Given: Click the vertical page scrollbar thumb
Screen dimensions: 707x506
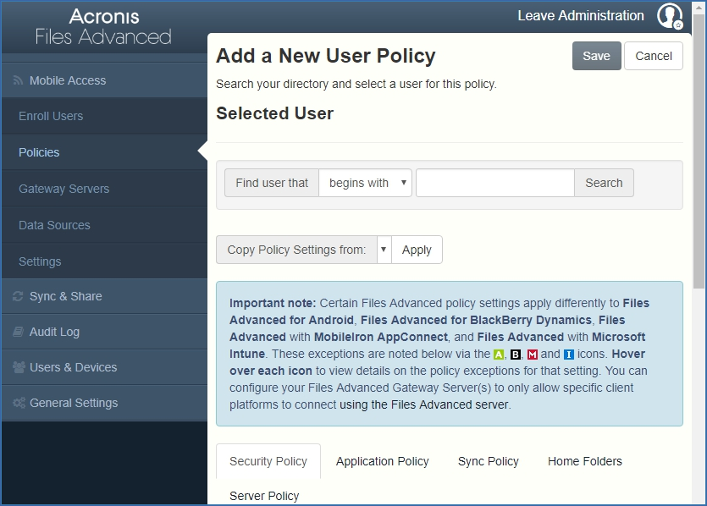Looking at the screenshot, I should click(x=699, y=151).
